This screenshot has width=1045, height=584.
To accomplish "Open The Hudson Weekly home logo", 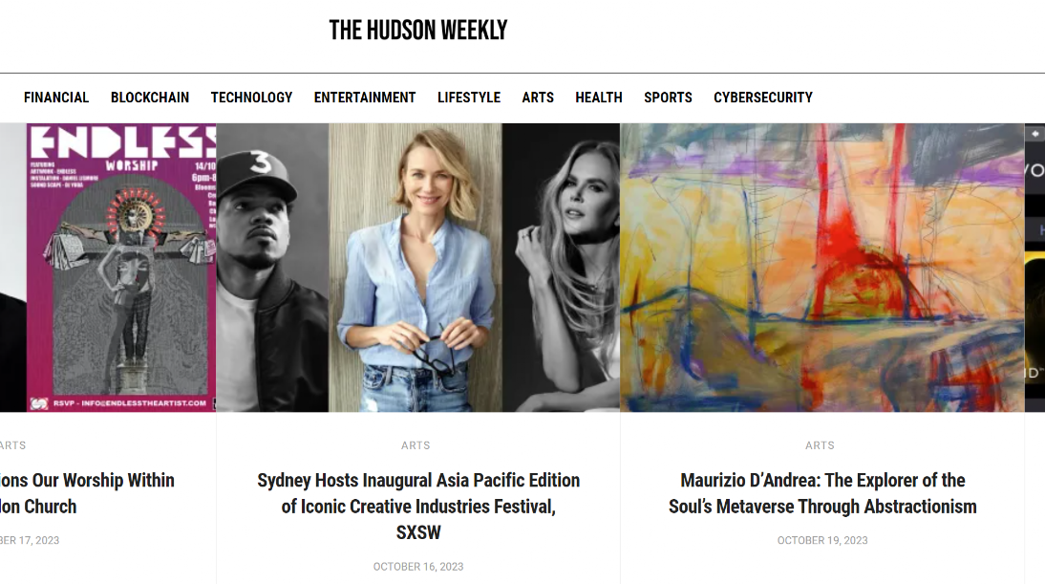I will (x=417, y=30).
